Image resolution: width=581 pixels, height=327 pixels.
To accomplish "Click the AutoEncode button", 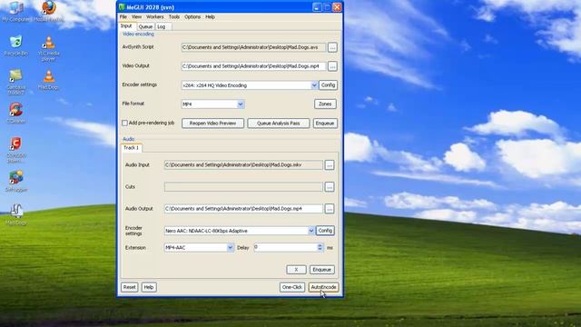I will click(323, 287).
